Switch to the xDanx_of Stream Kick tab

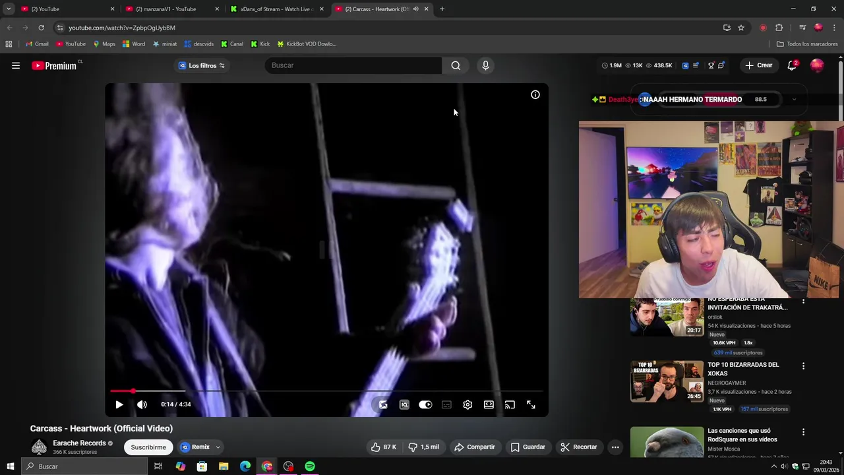click(276, 9)
